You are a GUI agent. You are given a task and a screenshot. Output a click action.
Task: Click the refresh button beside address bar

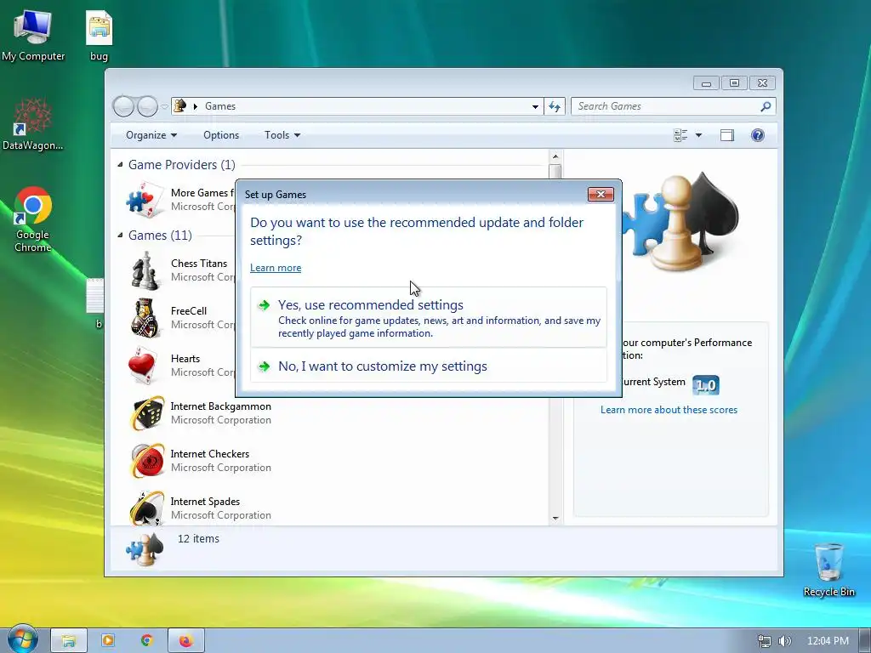tap(555, 106)
